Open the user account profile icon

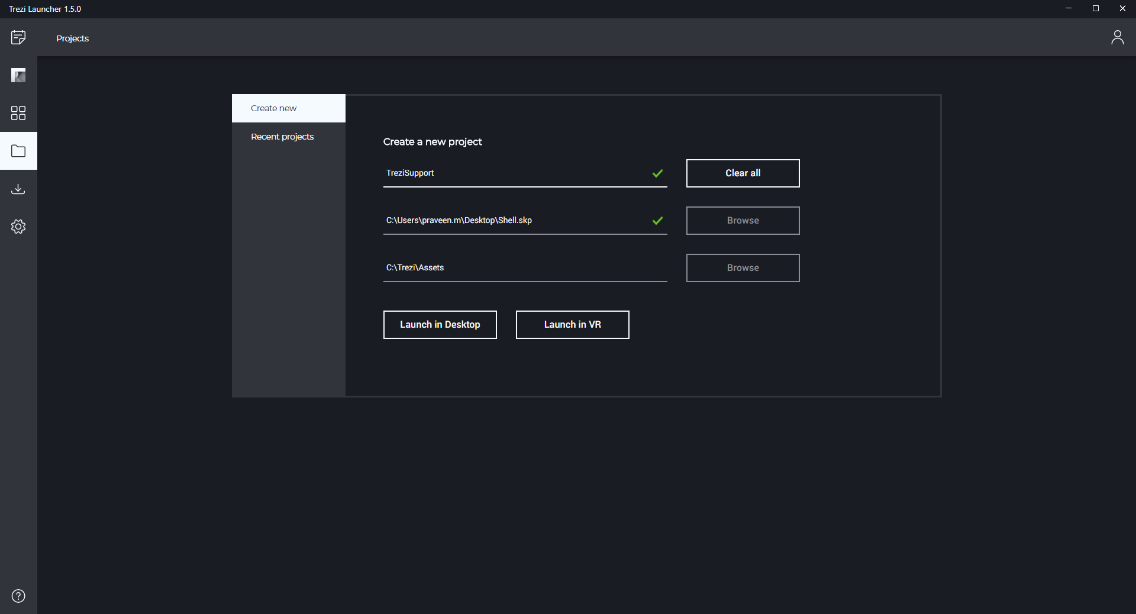click(1117, 37)
